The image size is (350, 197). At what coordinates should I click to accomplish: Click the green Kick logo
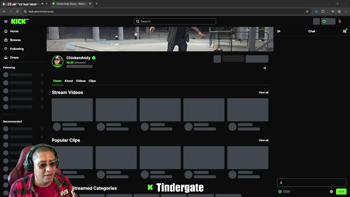point(20,21)
